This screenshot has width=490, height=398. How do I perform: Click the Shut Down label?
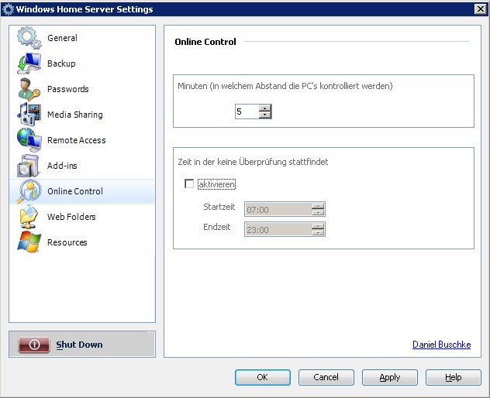(x=79, y=345)
